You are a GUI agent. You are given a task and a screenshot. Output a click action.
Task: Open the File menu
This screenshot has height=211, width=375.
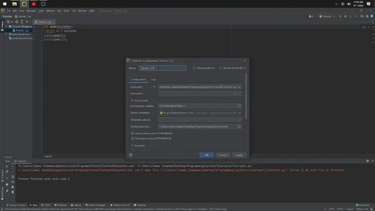point(9,11)
